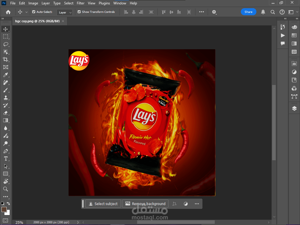Select the Rectangular Marquee tool
The image size is (300, 225).
coord(6,37)
